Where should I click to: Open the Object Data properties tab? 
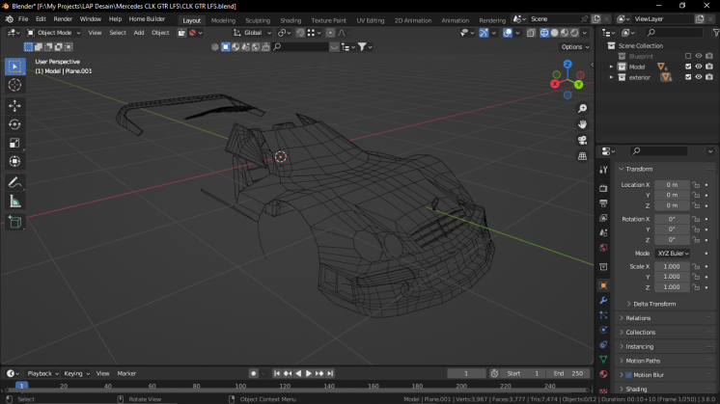(x=603, y=360)
